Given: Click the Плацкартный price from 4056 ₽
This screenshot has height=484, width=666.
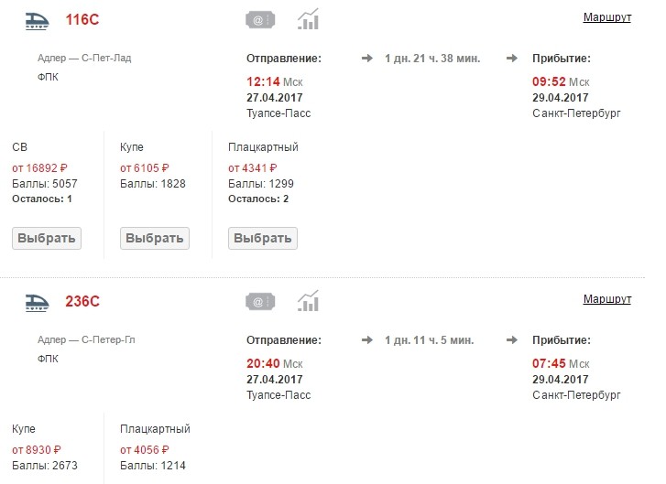Looking at the screenshot, I should coord(145,449).
